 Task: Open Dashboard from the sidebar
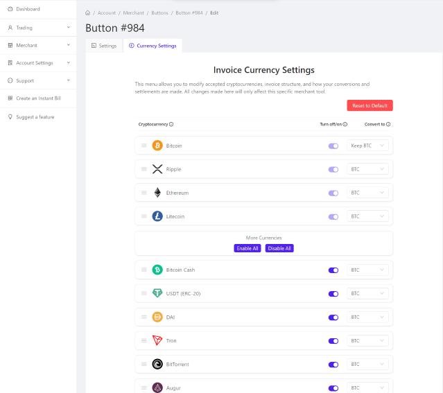(x=28, y=9)
